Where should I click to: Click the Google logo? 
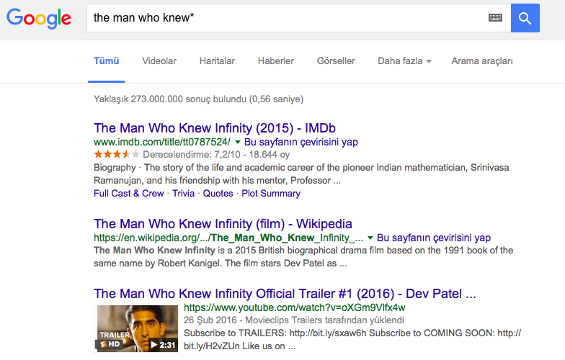(x=39, y=19)
